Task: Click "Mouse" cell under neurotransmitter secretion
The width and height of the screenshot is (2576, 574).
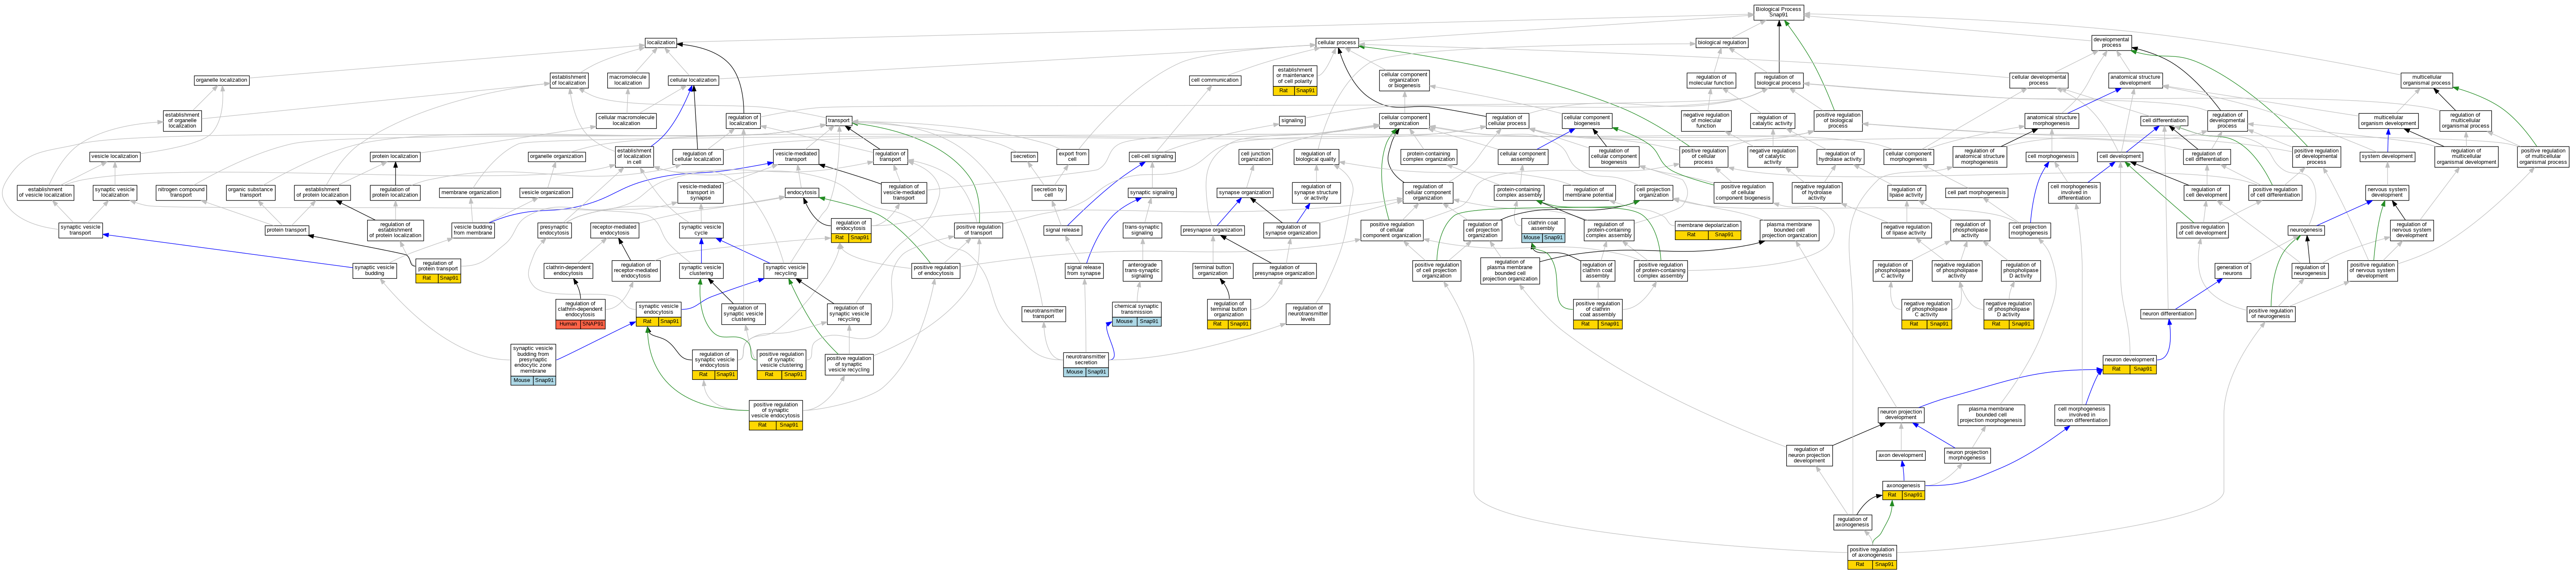Action: pos(1075,372)
